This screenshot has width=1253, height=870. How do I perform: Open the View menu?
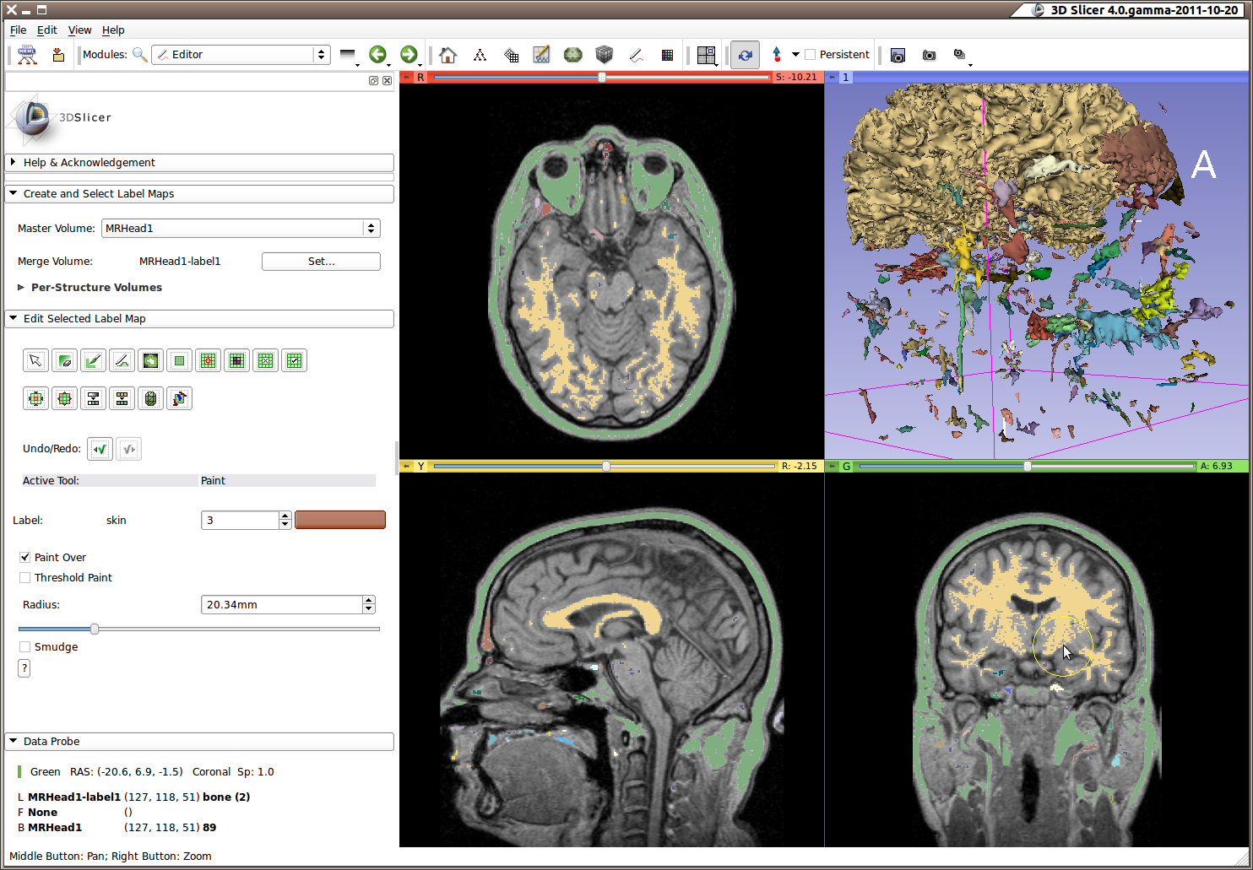tap(79, 30)
